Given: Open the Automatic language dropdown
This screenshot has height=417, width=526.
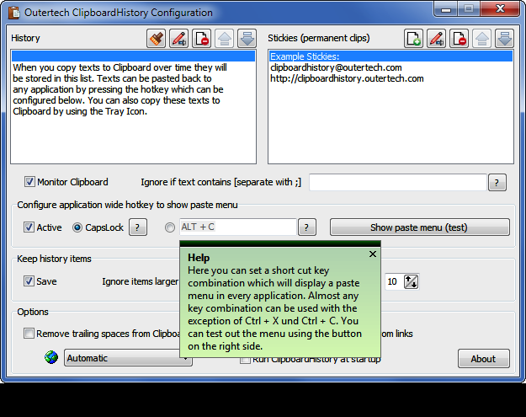Looking at the screenshot, I should (x=128, y=358).
